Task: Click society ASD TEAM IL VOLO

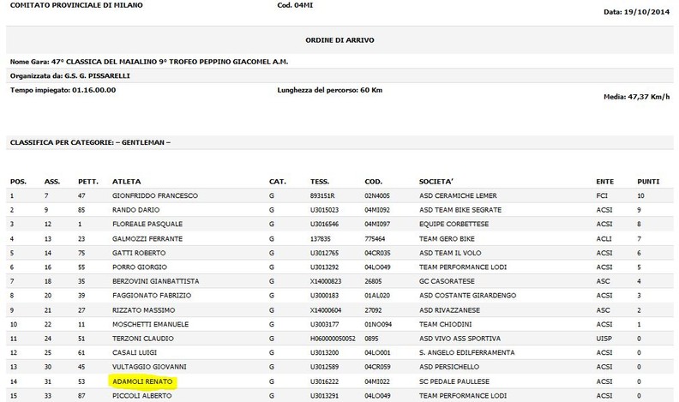Action: [450, 253]
